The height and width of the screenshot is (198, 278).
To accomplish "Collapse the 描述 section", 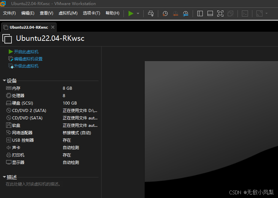I will pos(4,177).
